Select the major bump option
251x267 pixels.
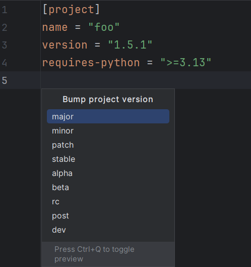[x=108, y=116]
